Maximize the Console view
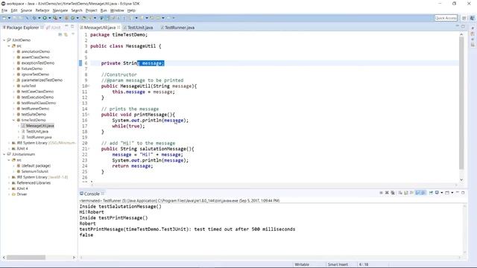Image resolution: width=477 pixels, height=268 pixels. (x=463, y=192)
